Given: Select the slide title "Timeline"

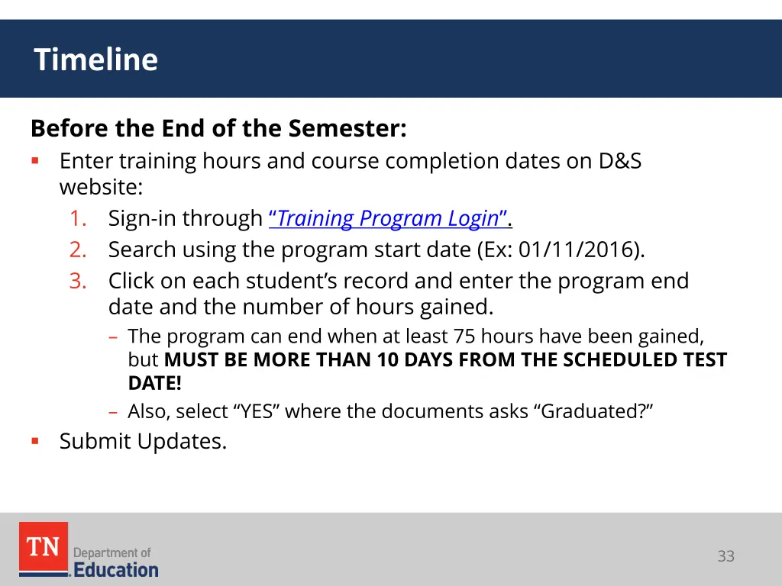Looking at the screenshot, I should [x=95, y=60].
